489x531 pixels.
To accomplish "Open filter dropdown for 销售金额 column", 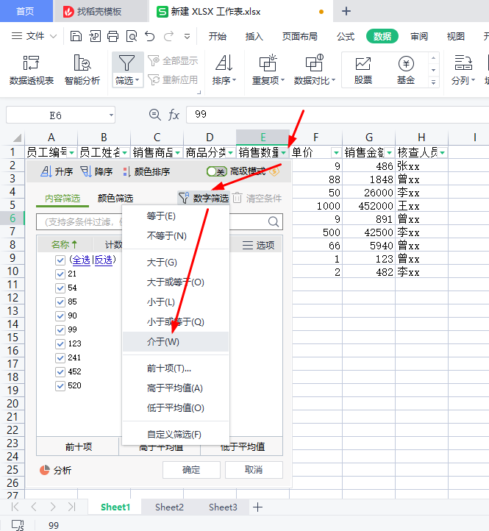I will coord(390,153).
